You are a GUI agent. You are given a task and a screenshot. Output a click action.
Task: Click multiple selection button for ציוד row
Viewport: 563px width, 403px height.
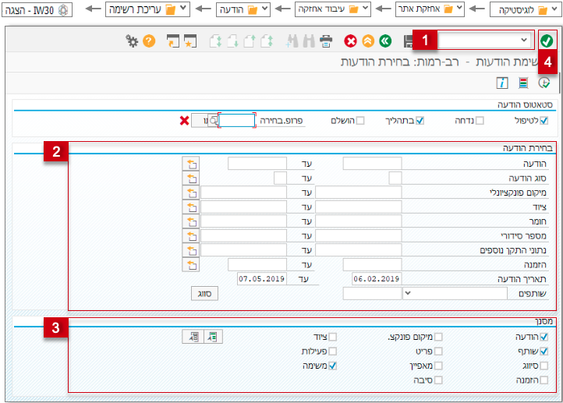click(x=191, y=207)
